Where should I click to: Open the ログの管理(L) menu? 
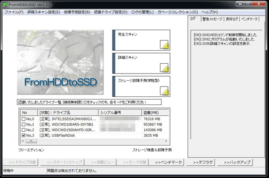coord(143,12)
